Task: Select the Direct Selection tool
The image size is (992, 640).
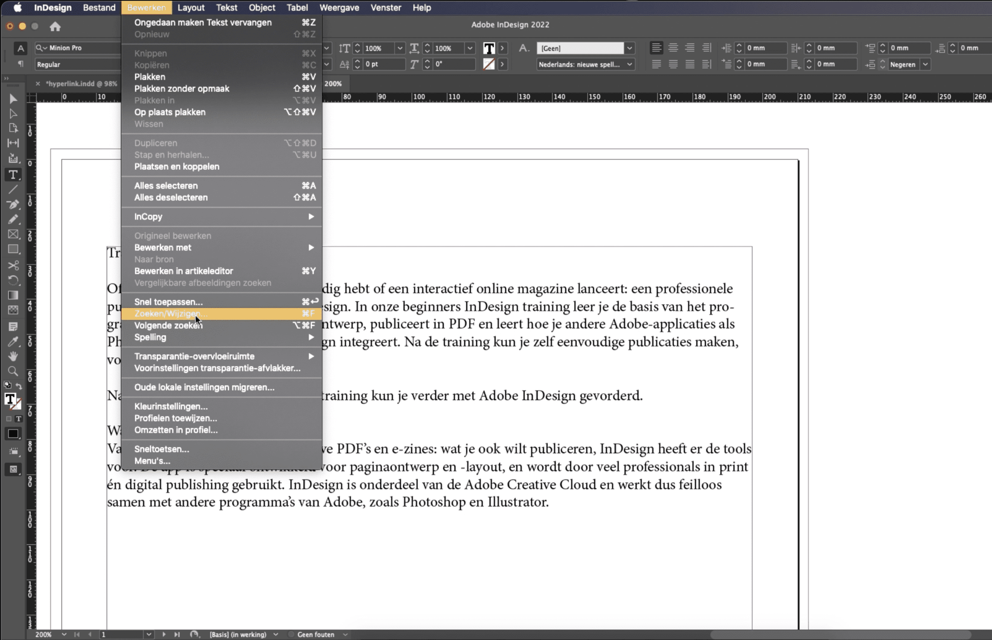Action: point(13,113)
